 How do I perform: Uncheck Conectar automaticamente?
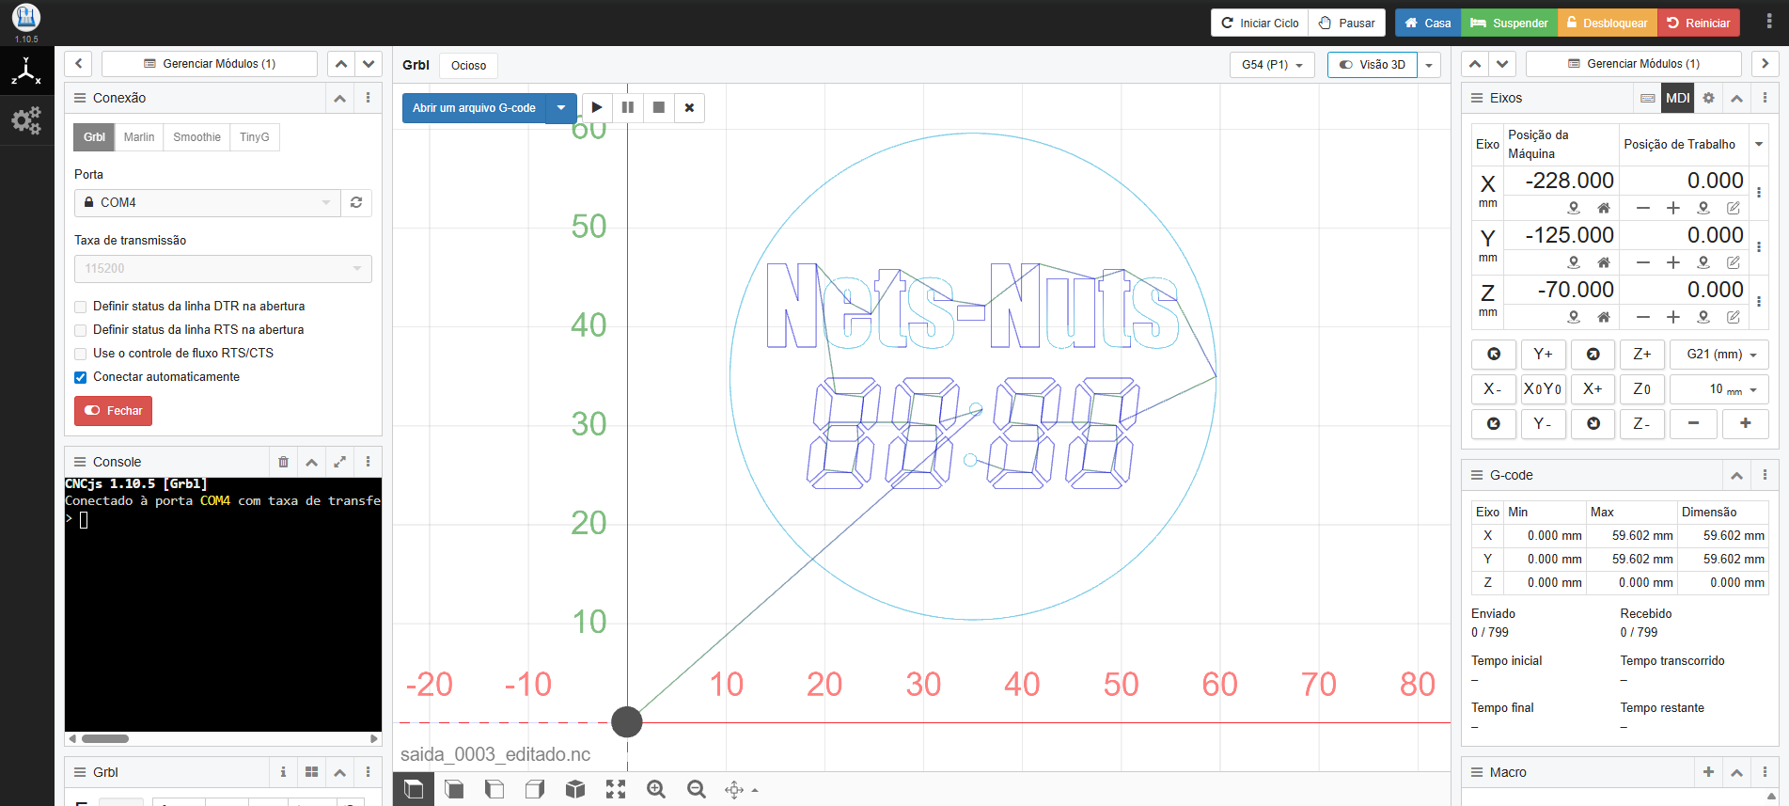(81, 377)
